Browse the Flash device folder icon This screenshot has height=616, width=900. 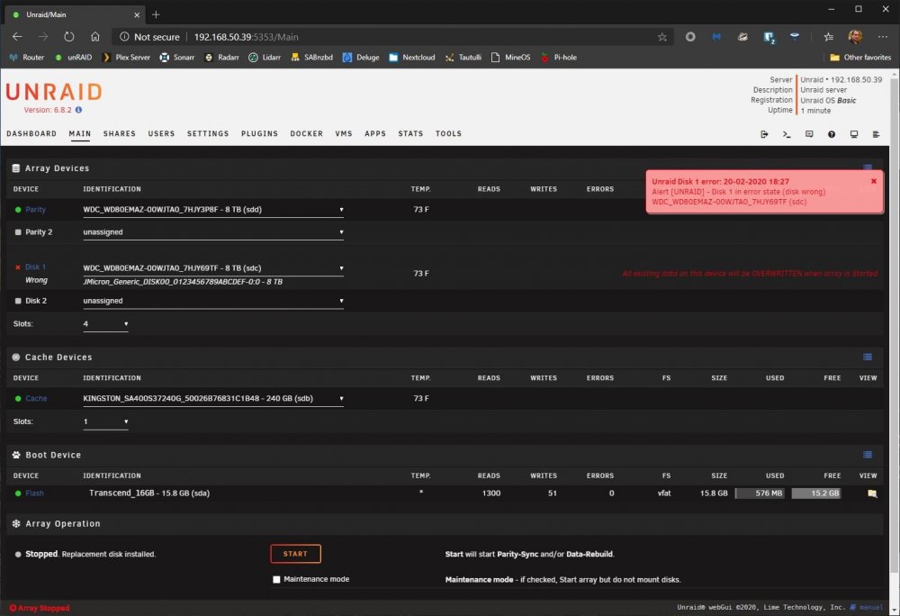pyautogui.click(x=872, y=494)
